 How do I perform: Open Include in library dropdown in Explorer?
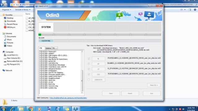(23, 10)
